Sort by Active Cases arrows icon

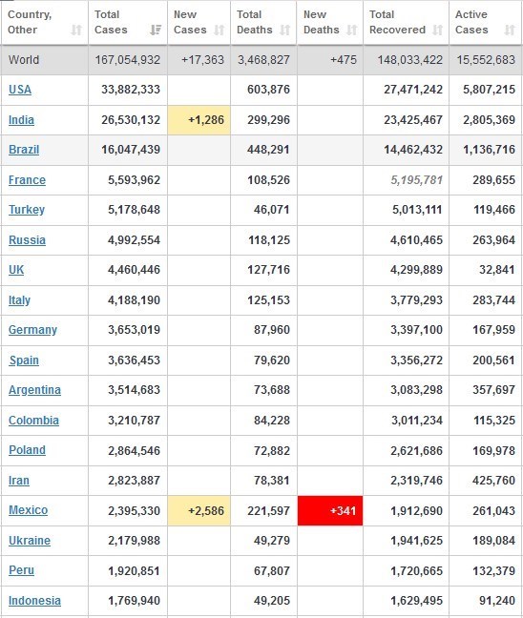510,30
